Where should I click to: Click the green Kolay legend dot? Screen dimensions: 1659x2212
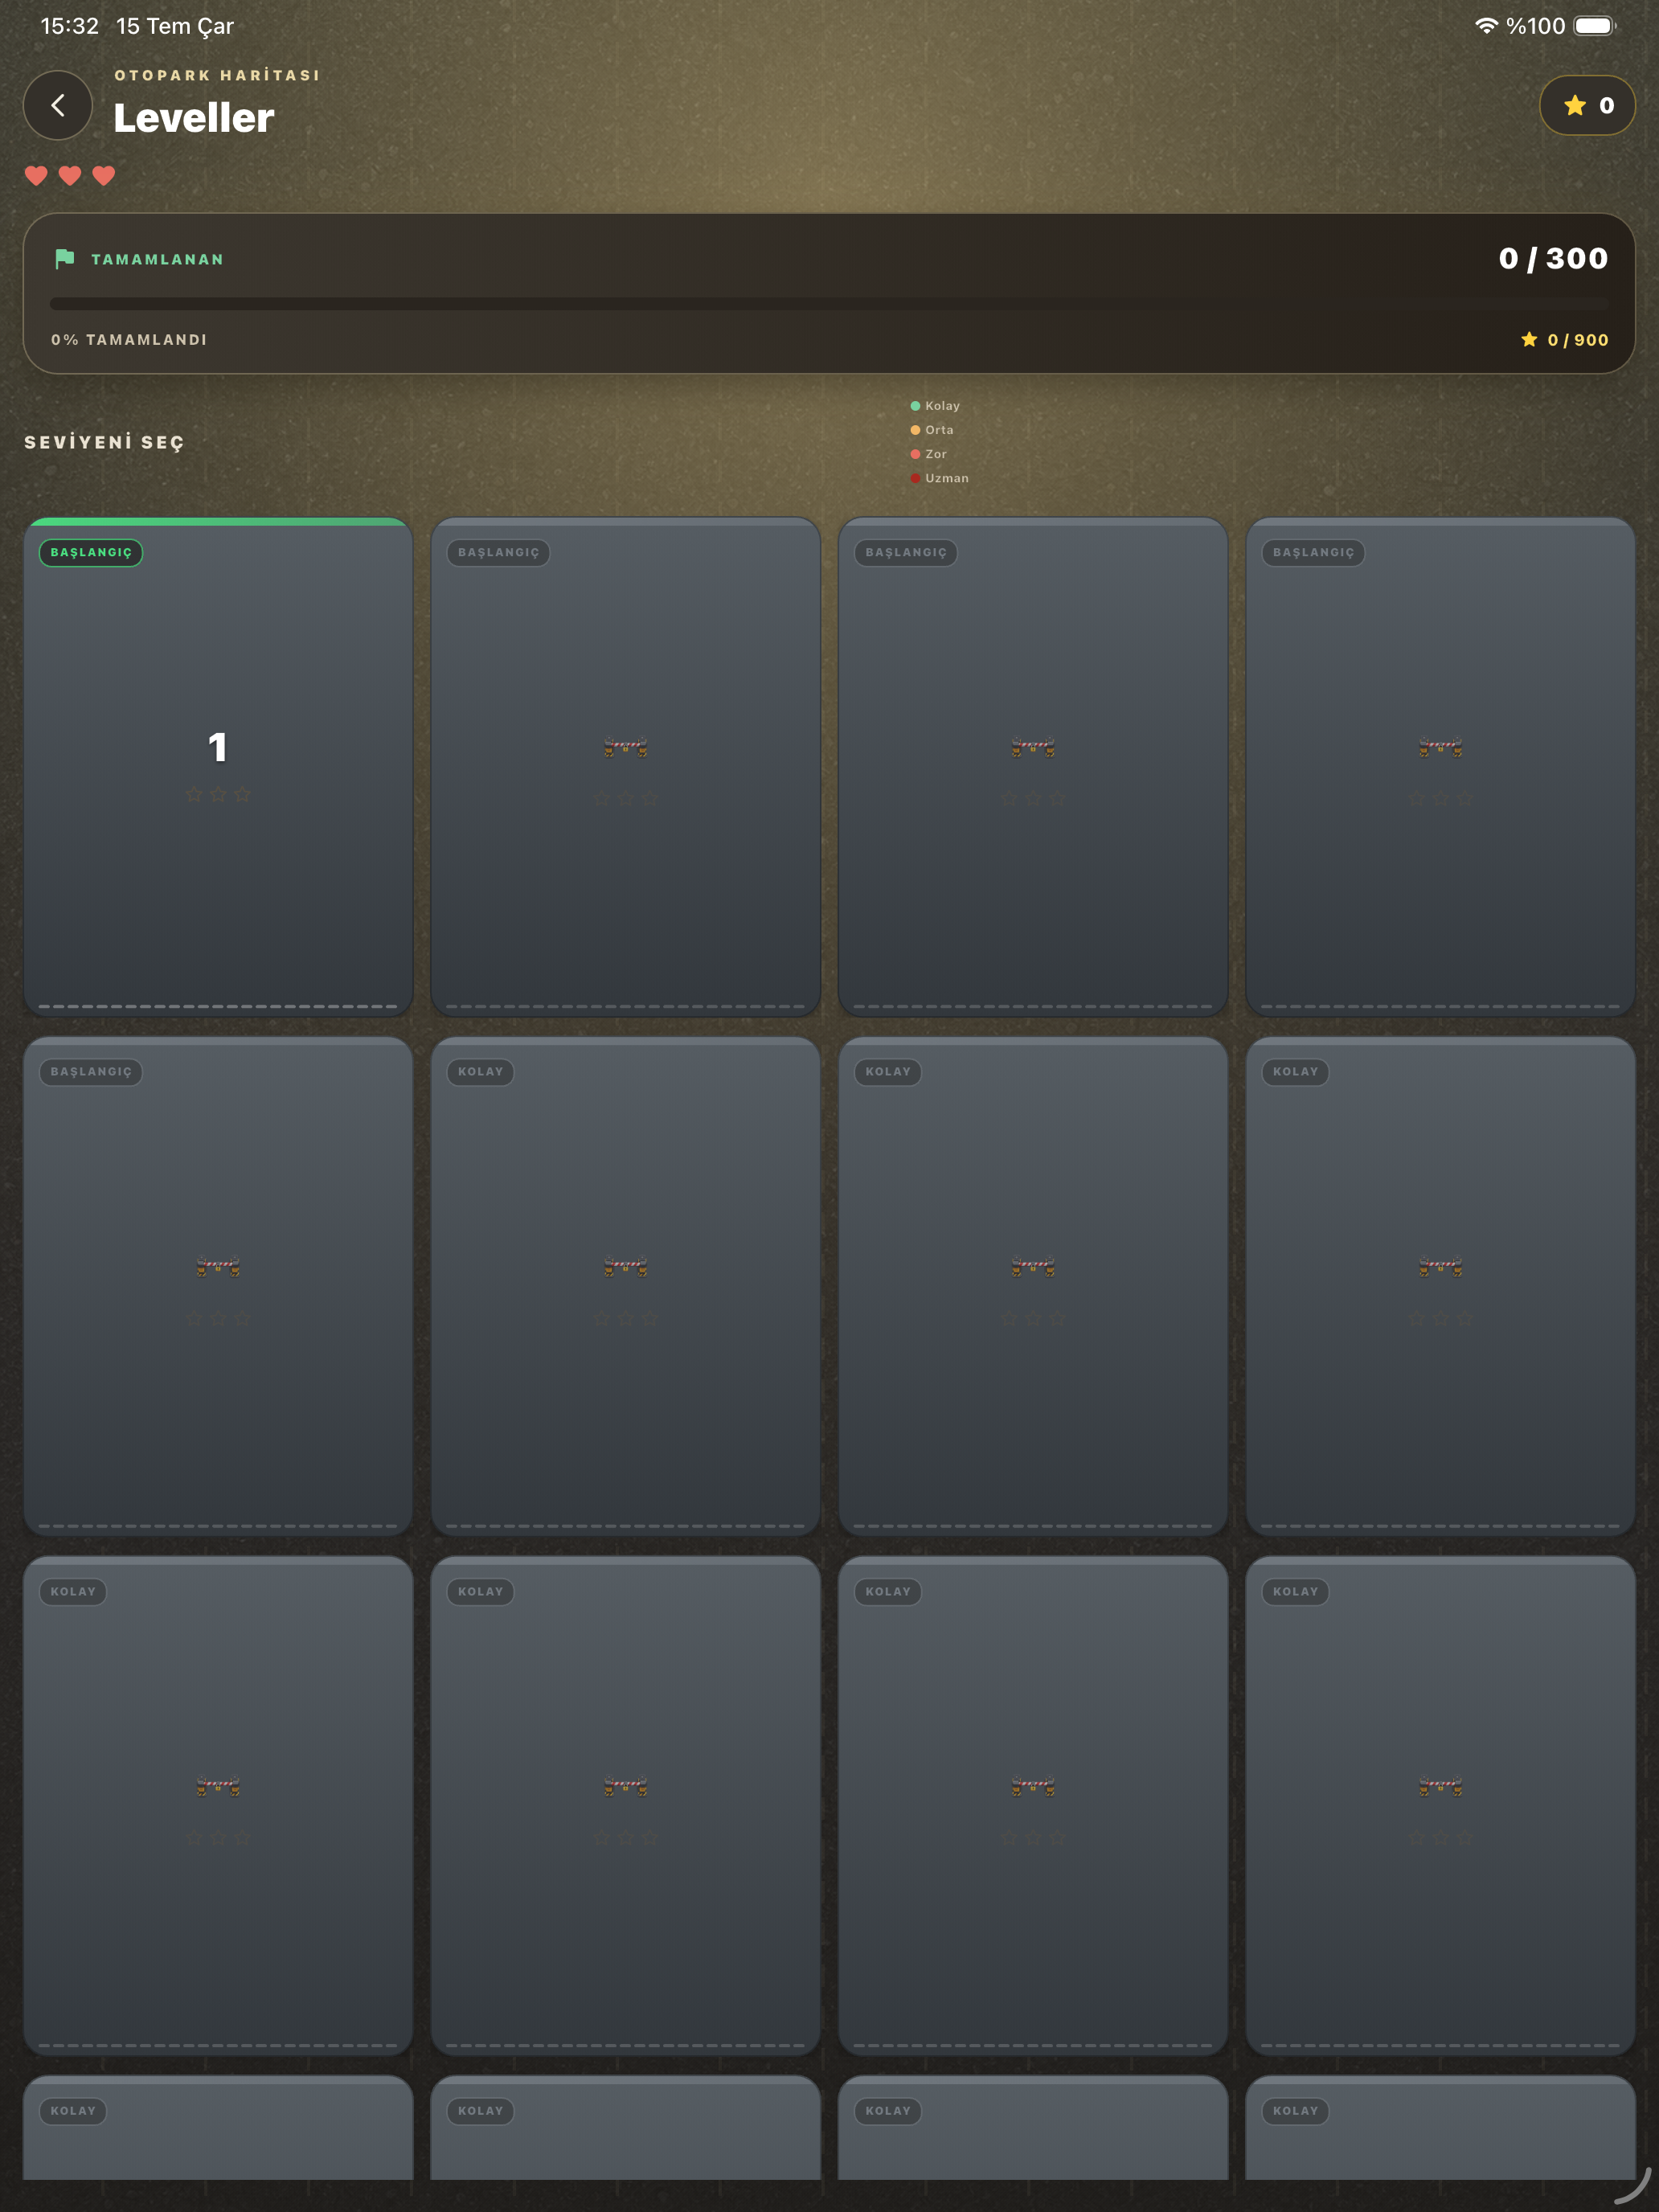pyautogui.click(x=915, y=406)
